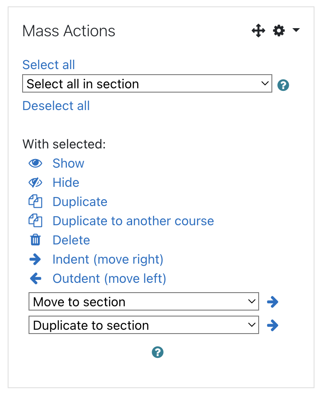Click arrow to confirm Move to section
The width and height of the screenshot is (323, 395).
click(x=272, y=302)
